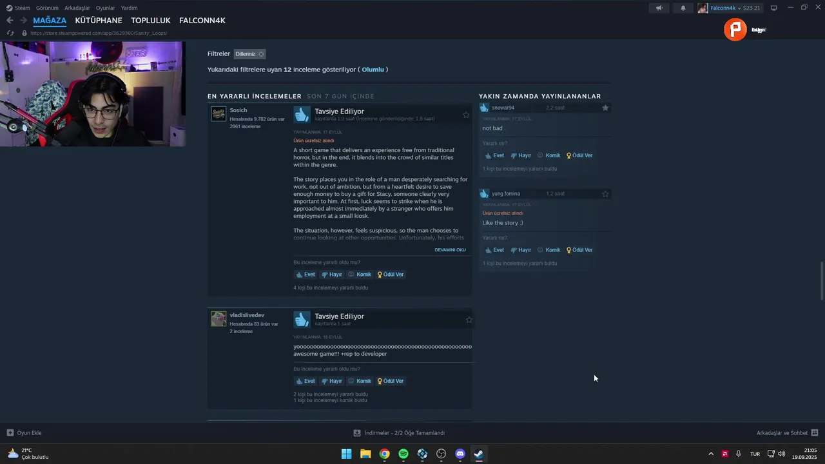This screenshot has height=464, width=825.
Task: Vote Evet on yung fomina's review
Action: (x=494, y=250)
